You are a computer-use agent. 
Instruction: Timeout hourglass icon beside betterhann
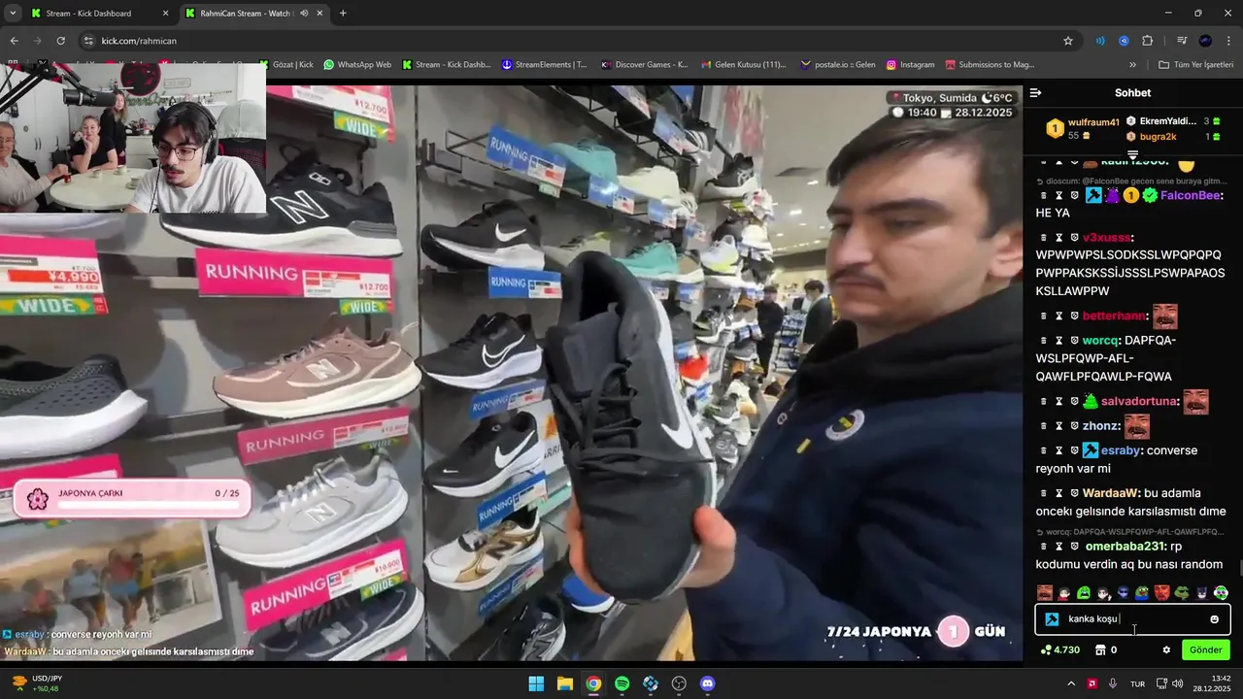pyautogui.click(x=1059, y=316)
